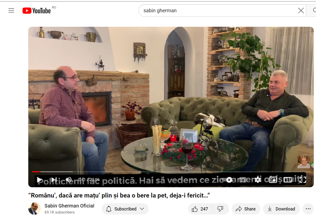
Task: Skip to the next video
Action: [54, 179]
